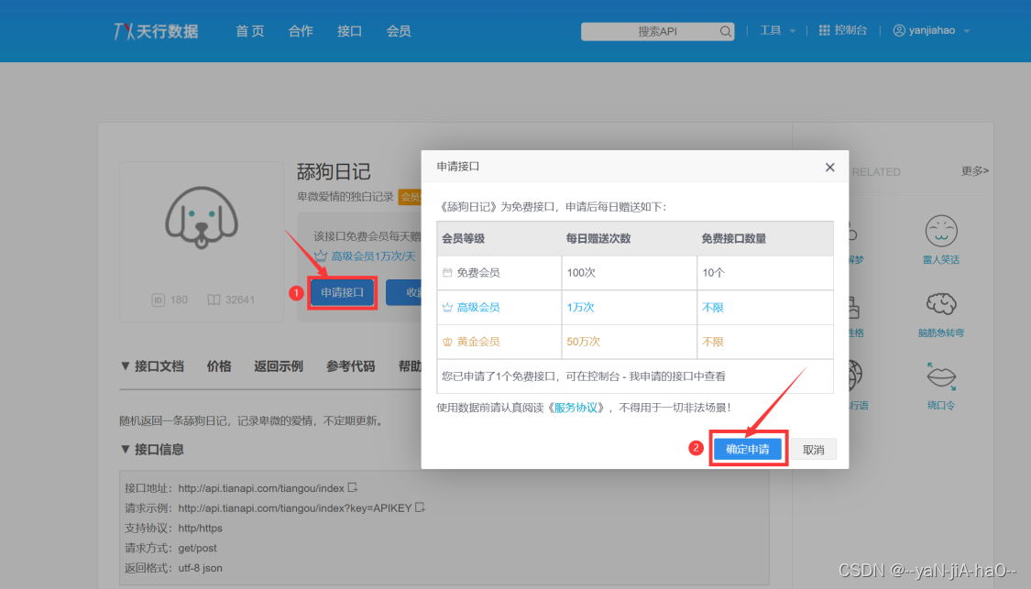Click the yanjiahao user avatar icon
This screenshot has width=1031, height=589.
899,29
